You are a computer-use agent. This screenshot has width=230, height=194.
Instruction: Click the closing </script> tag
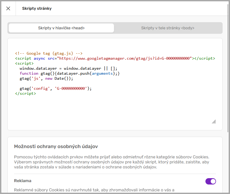pos(25,93)
